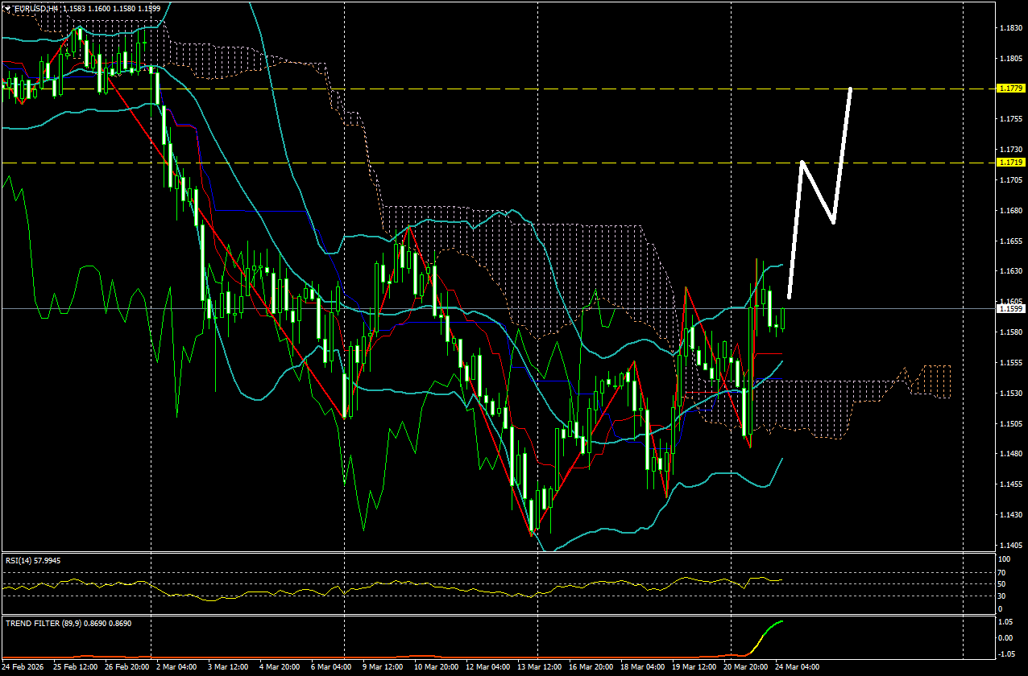Click the 1.1630 value on price scale
Screen dimensions: 1028x676
tap(1010, 271)
